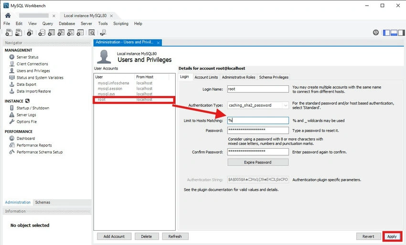Click the Expire Password button
The image size is (406, 245).
tap(258, 162)
